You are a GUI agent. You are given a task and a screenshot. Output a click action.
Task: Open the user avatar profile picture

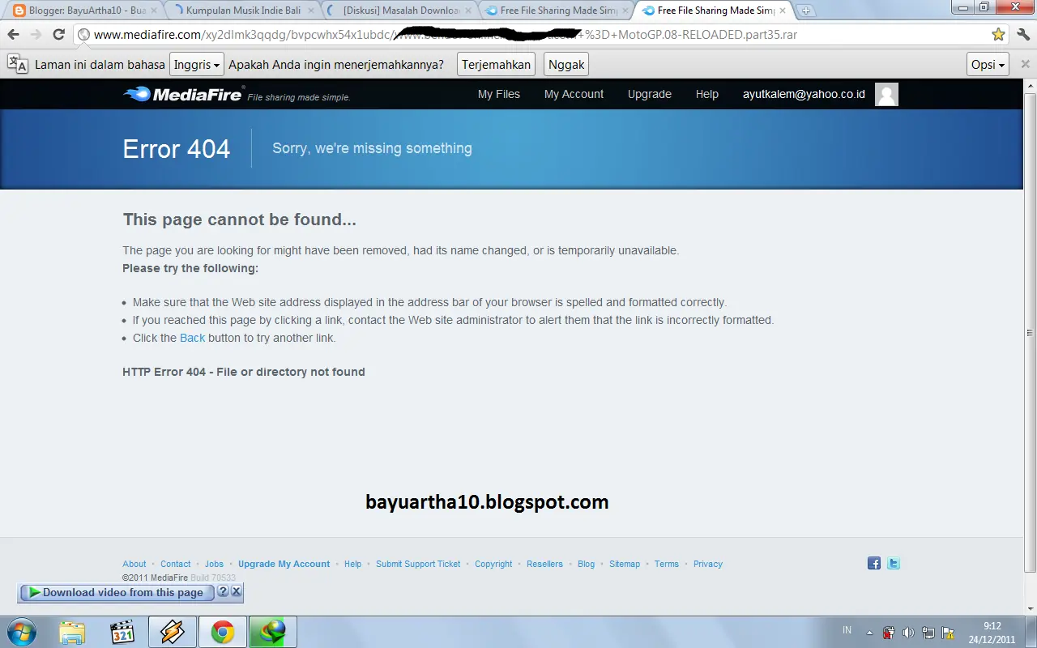click(886, 95)
